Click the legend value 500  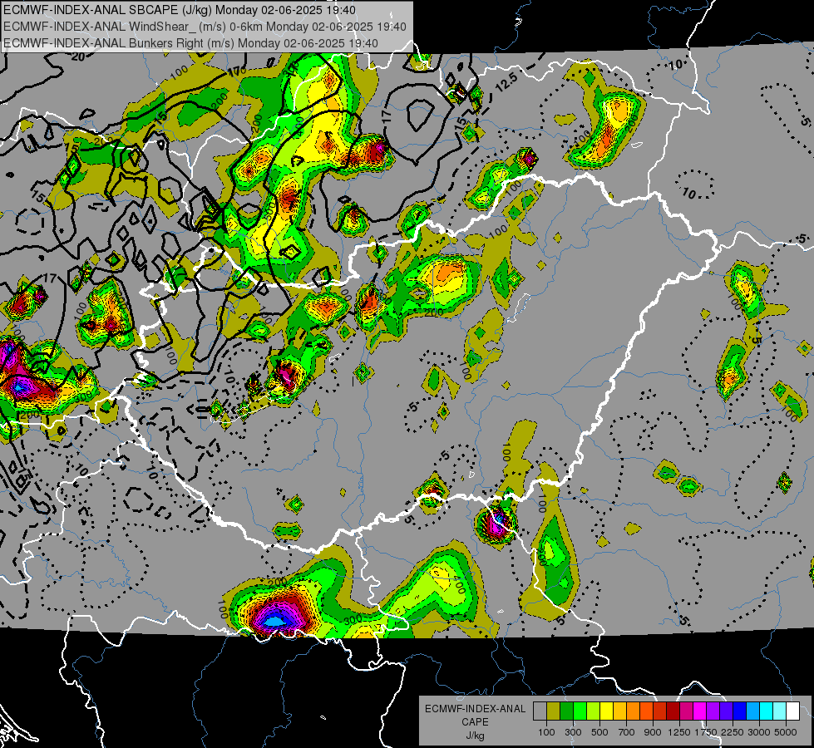[x=599, y=732]
